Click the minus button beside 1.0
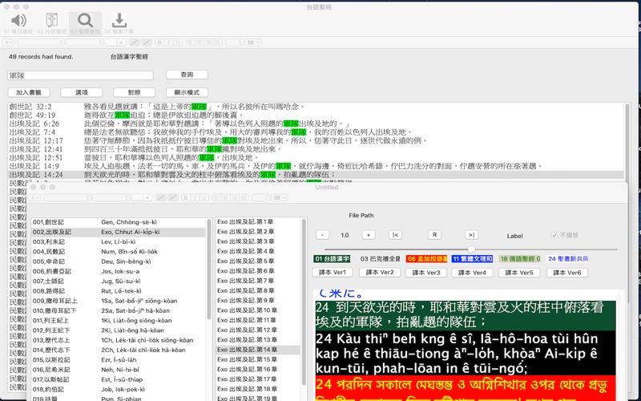The width and height of the screenshot is (641, 401). tap(322, 235)
